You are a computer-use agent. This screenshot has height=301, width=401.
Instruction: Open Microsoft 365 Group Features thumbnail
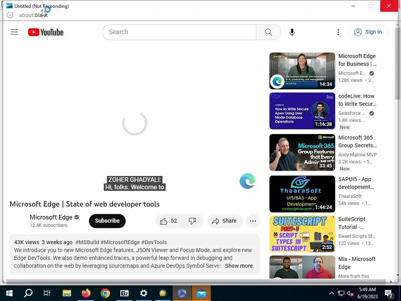[x=302, y=152]
